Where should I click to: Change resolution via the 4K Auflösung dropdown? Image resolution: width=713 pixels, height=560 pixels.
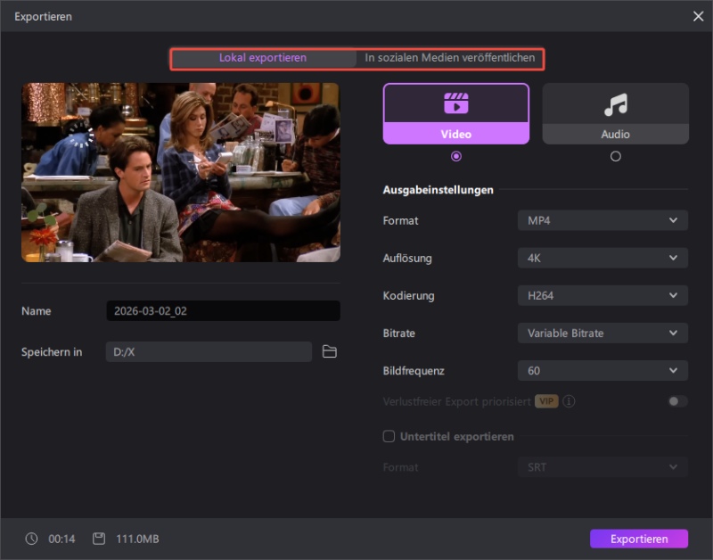click(602, 258)
